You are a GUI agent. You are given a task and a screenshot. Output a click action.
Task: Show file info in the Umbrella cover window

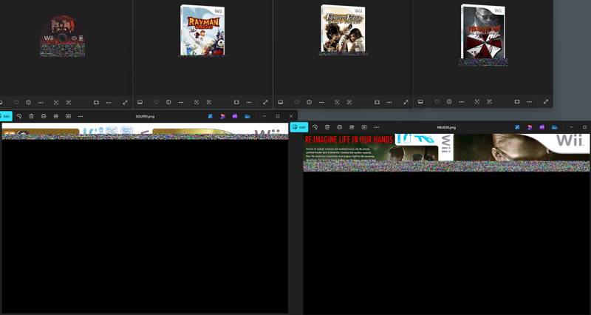(x=449, y=102)
